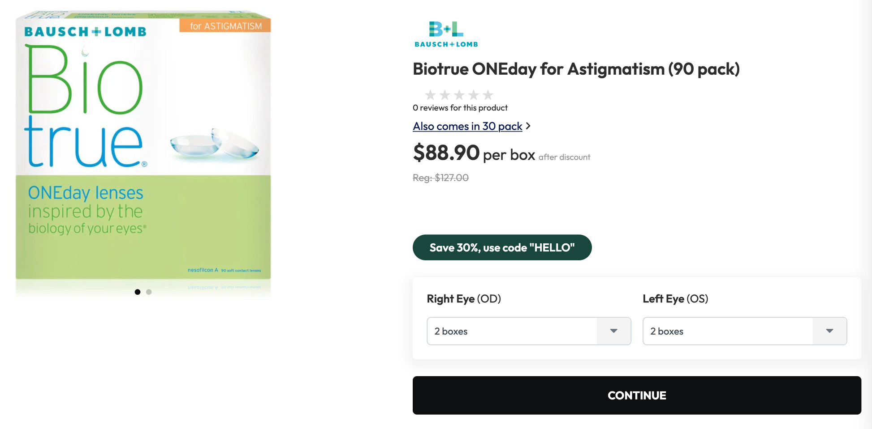Click chevron arrow beside 30 pack link

[x=528, y=126]
